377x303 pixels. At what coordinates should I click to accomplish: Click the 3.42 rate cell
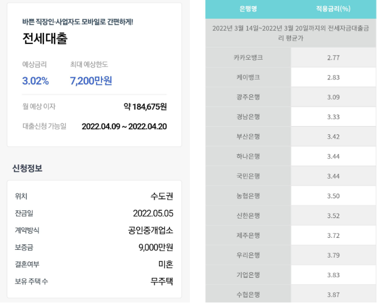coord(334,136)
